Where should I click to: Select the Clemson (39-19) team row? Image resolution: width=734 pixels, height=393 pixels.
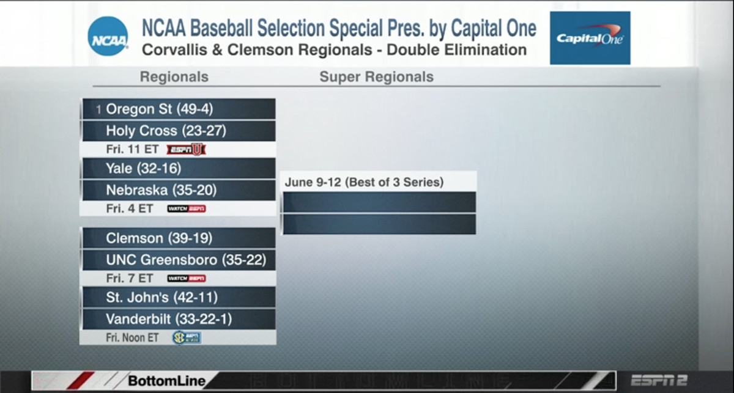tap(179, 238)
